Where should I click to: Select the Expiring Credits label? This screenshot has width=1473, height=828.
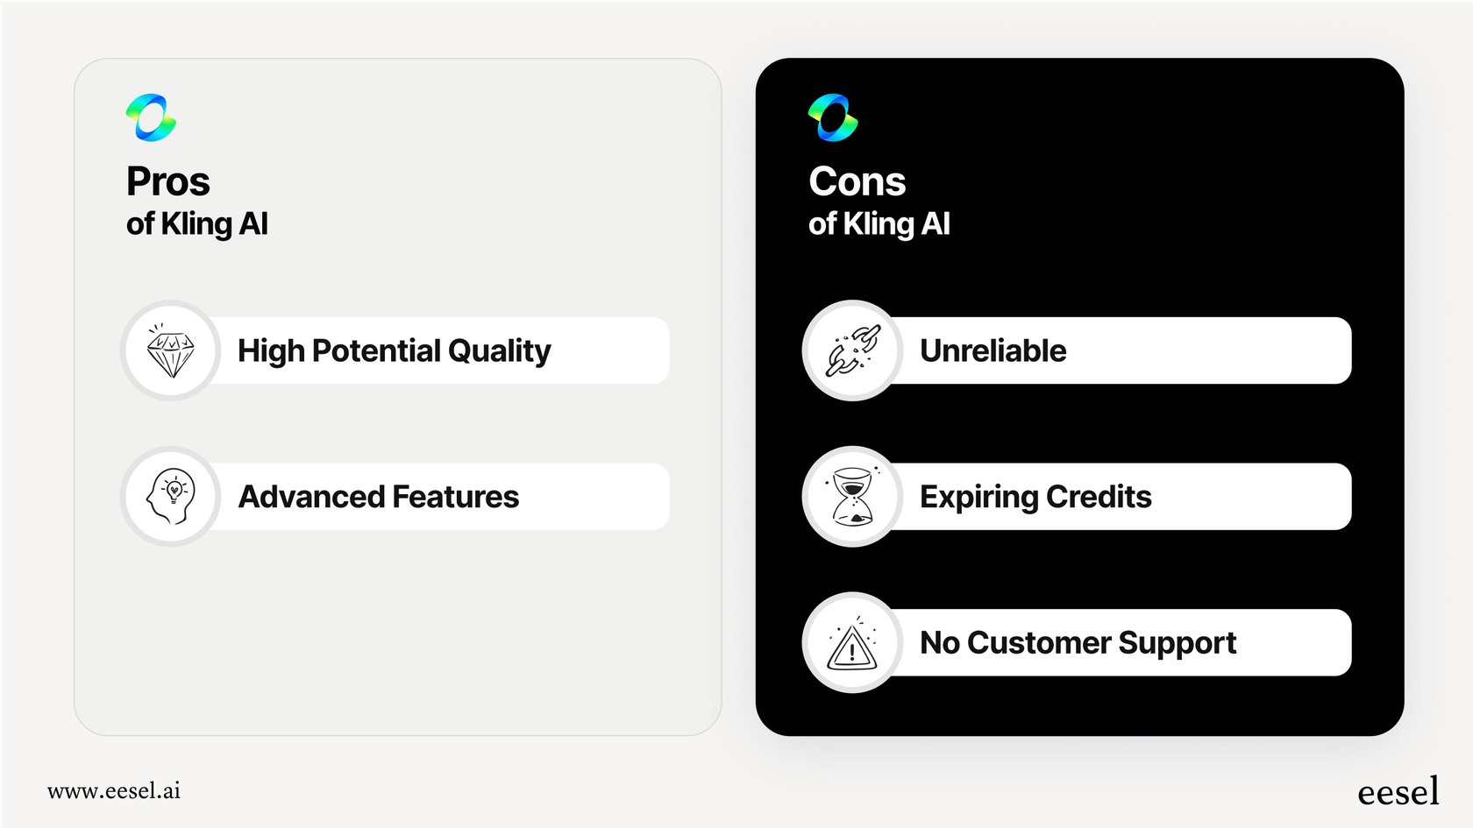(x=1035, y=497)
